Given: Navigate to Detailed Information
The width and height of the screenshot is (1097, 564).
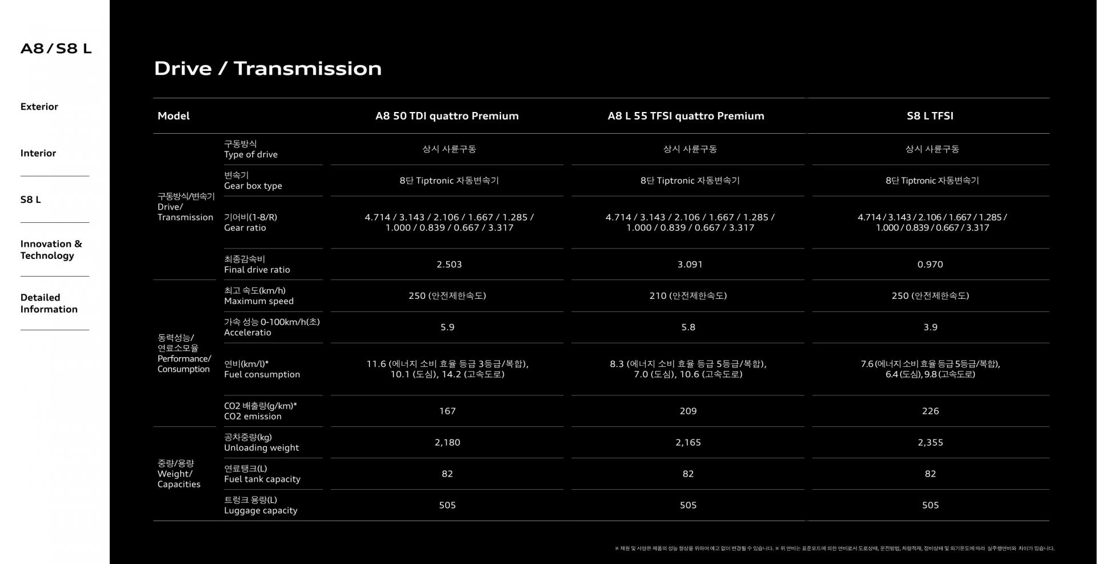Looking at the screenshot, I should pos(49,303).
